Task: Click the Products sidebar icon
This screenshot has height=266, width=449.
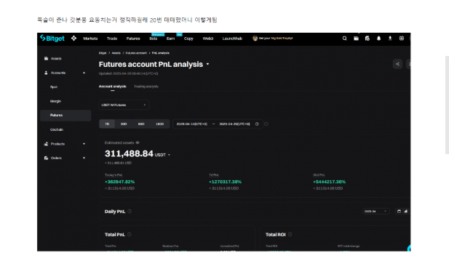Action: click(46, 144)
